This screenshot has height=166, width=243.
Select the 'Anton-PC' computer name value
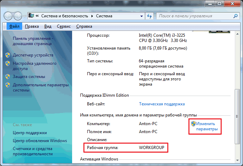coord(148,124)
